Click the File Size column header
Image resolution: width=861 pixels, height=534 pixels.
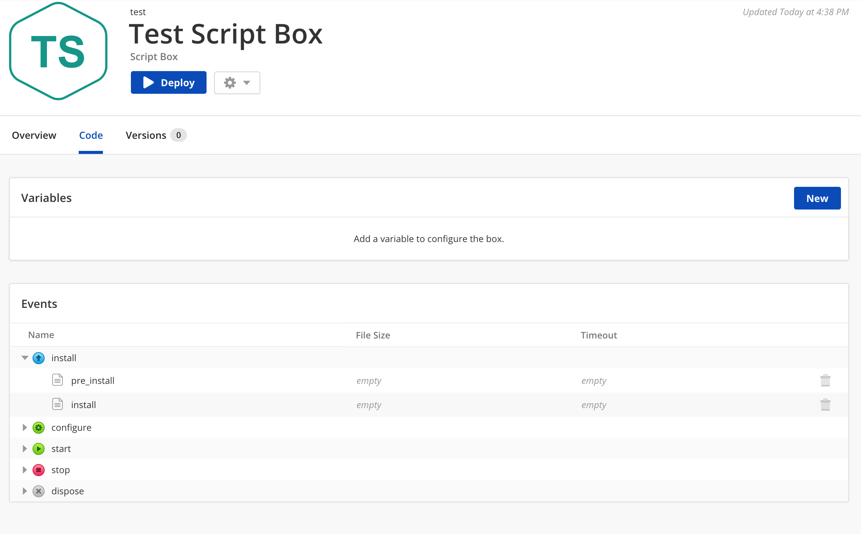pyautogui.click(x=373, y=335)
